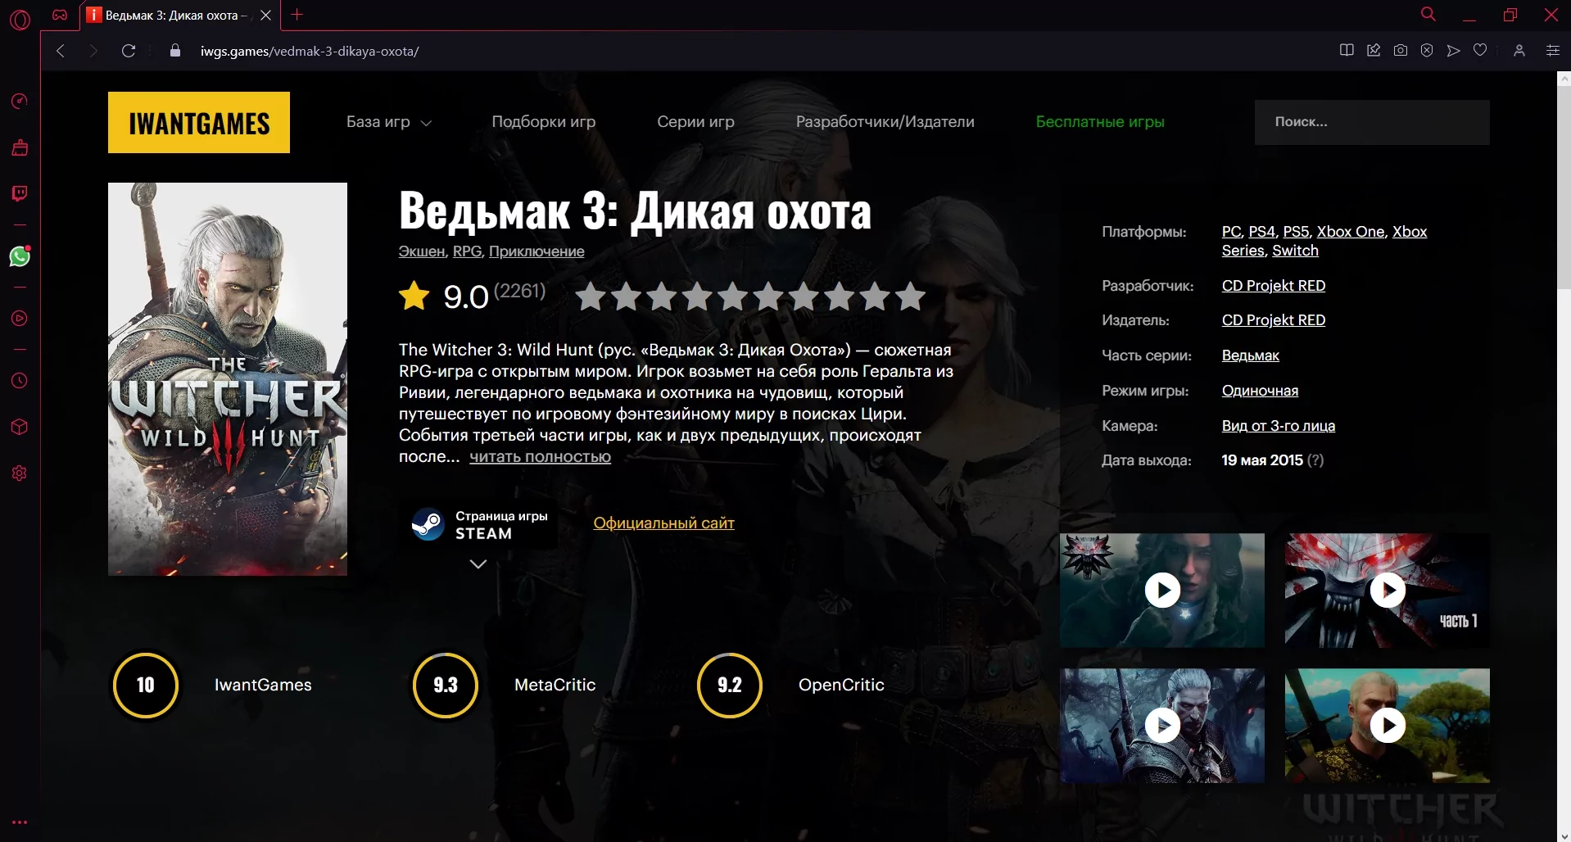This screenshot has height=842, width=1571.
Task: Click Вид от 3-го лица link
Action: click(x=1279, y=426)
